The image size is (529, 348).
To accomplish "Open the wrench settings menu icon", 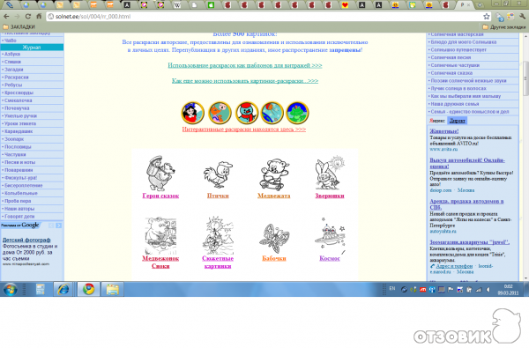I will tap(523, 16).
